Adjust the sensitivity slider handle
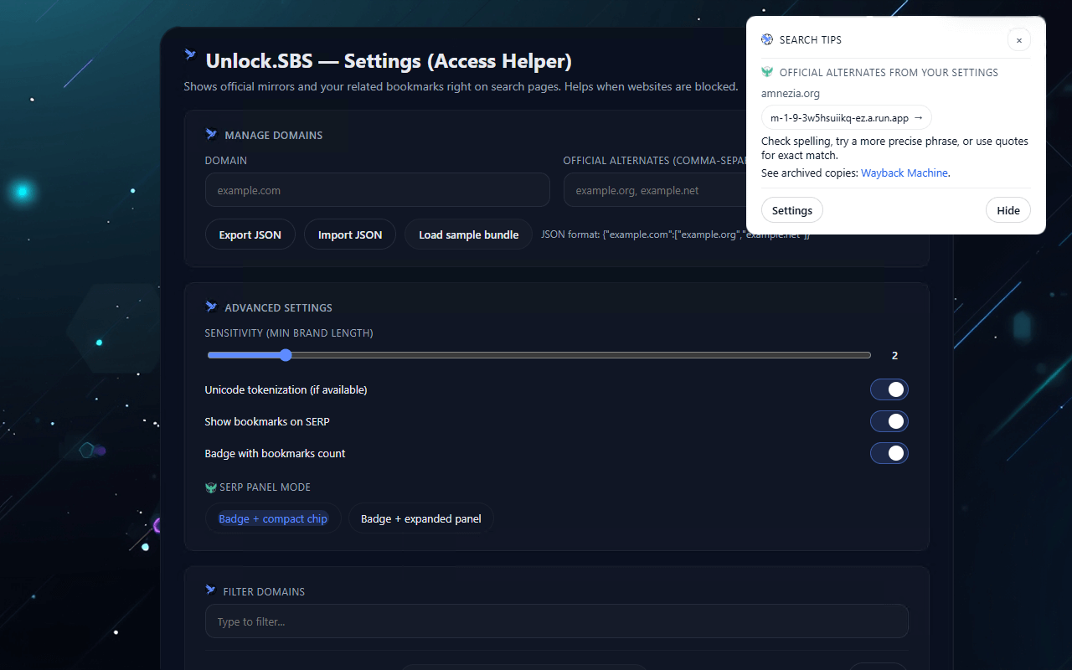 pyautogui.click(x=286, y=355)
